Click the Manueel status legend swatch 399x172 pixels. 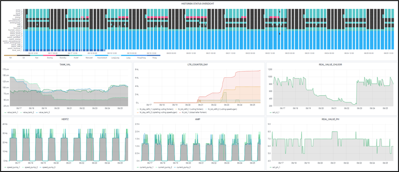[88, 55]
